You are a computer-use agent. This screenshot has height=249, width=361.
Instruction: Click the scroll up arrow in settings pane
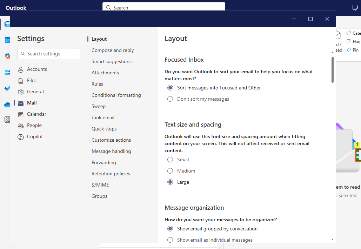point(333,53)
